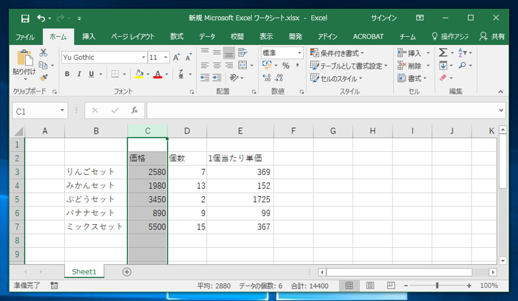Click the Clear eraser icon
Image resolution: width=518 pixels, height=301 pixels.
(x=443, y=78)
